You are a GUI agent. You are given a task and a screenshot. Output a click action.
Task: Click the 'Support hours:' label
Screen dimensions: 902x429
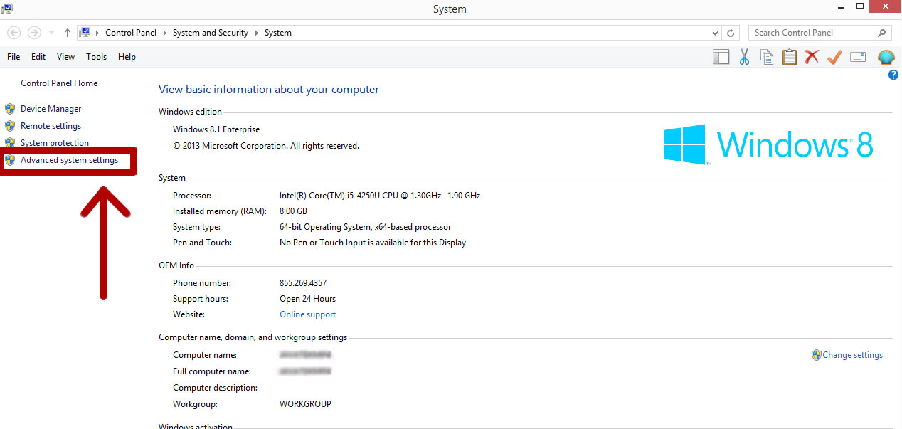(201, 299)
